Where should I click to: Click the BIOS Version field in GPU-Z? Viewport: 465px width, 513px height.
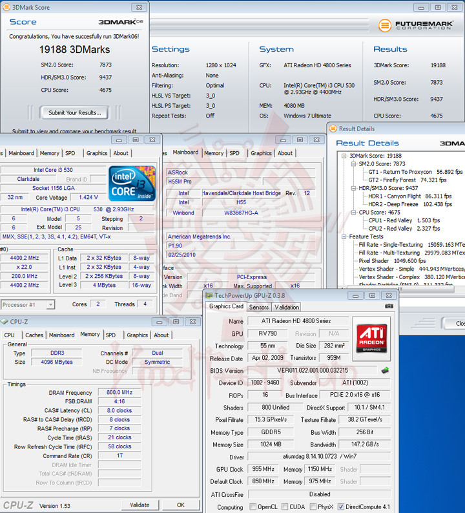313,371
